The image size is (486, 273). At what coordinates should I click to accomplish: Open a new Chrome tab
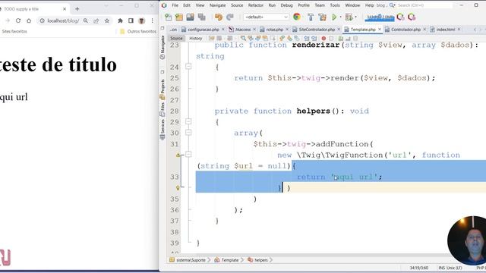[x=77, y=9]
